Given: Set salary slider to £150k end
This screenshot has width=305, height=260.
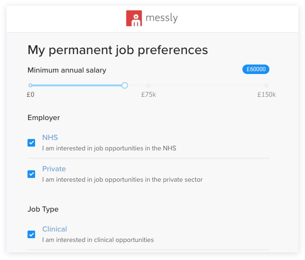Looking at the screenshot, I should [x=267, y=85].
